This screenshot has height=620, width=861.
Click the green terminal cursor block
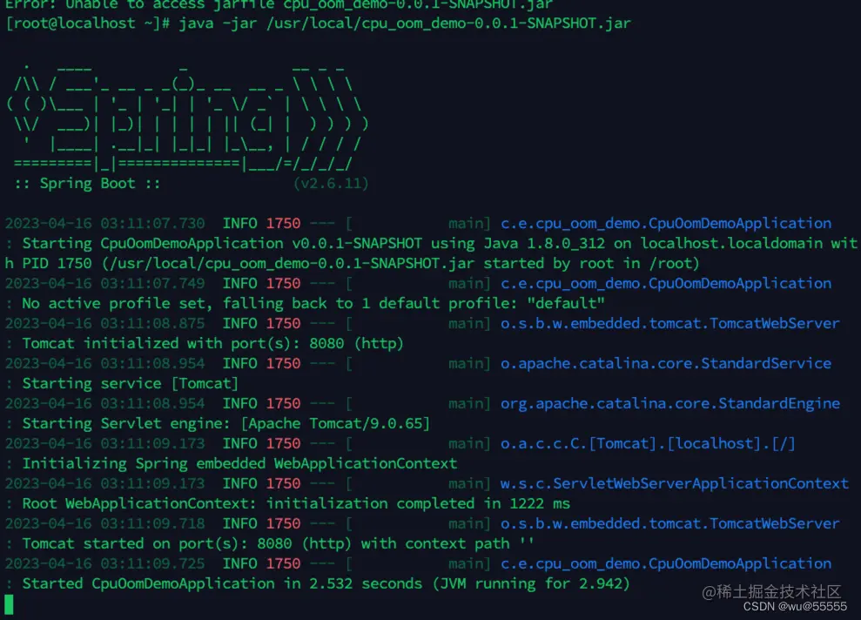[x=9, y=604]
